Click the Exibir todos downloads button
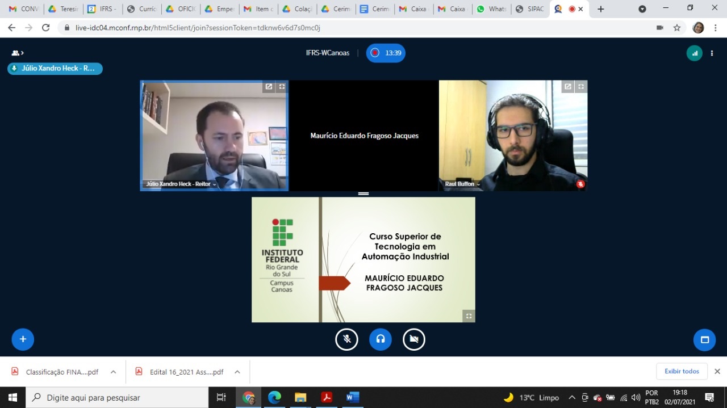 point(682,371)
